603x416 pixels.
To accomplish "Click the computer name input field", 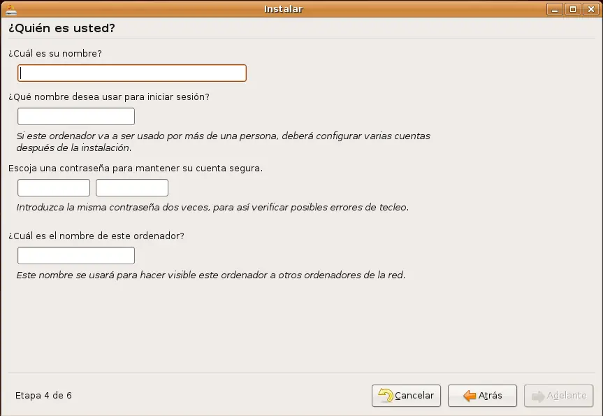I will point(76,256).
